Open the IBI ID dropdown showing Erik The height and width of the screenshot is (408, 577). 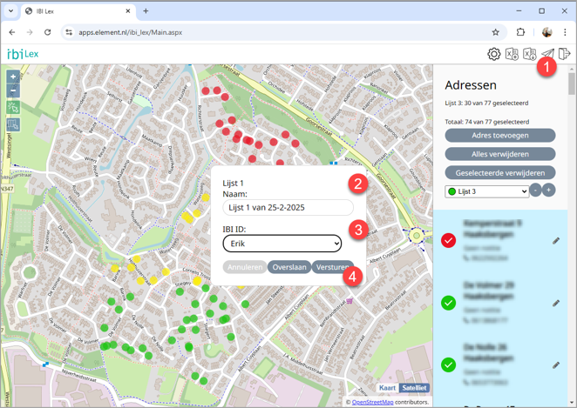click(282, 244)
